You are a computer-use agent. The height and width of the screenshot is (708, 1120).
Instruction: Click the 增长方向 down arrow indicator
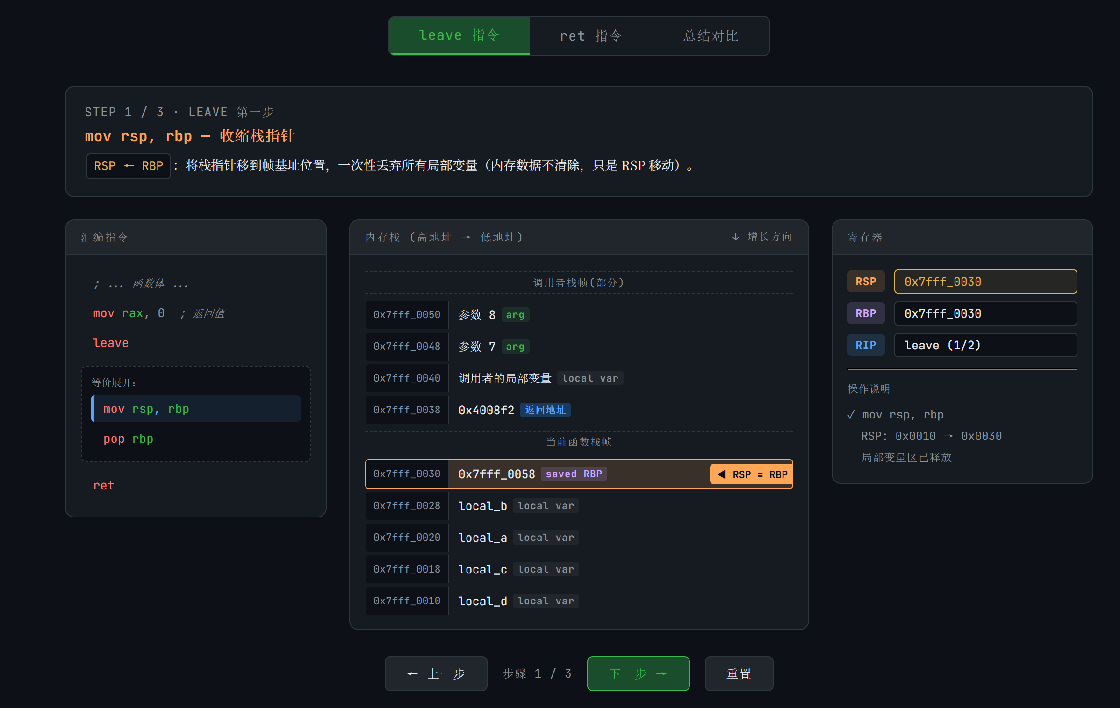(x=736, y=237)
